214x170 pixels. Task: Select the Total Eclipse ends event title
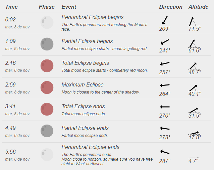pos(83,107)
